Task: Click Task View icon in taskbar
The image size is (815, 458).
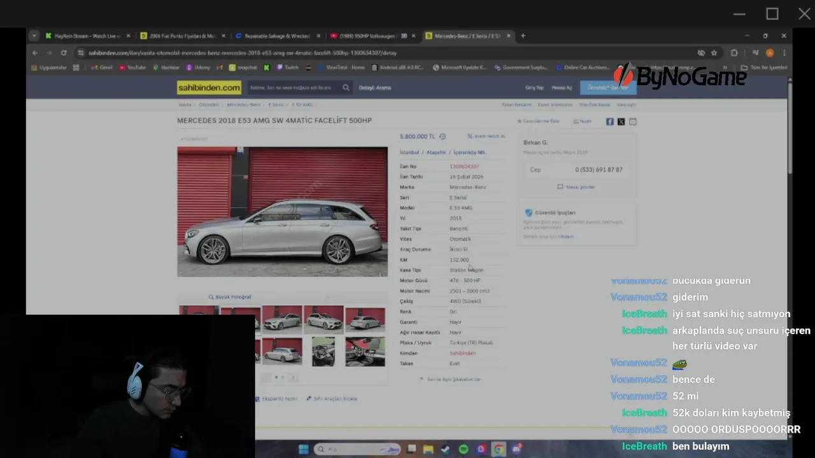Action: [x=412, y=449]
